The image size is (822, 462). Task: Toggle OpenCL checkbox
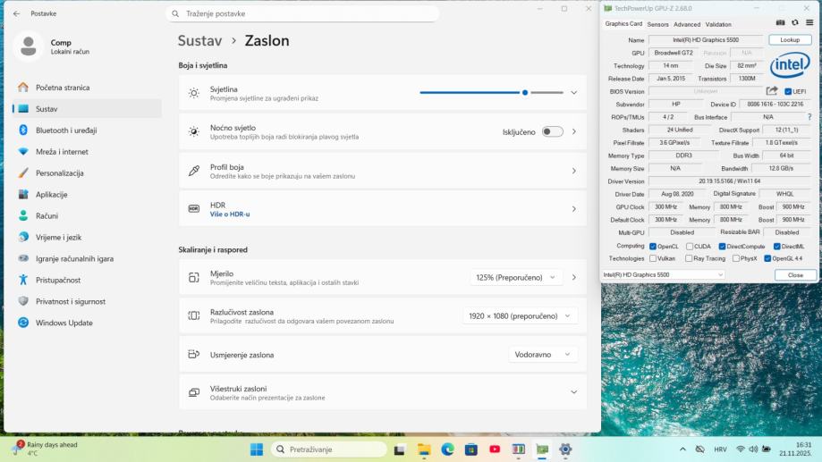(653, 246)
